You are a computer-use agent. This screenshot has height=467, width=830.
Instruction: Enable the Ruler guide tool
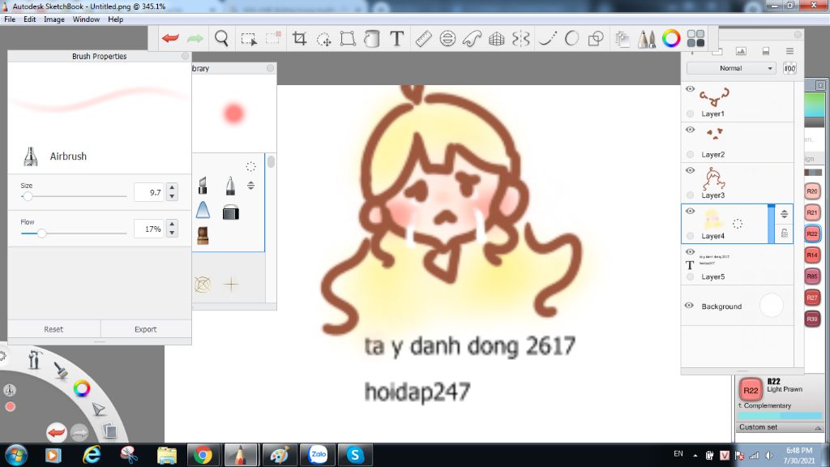423,39
